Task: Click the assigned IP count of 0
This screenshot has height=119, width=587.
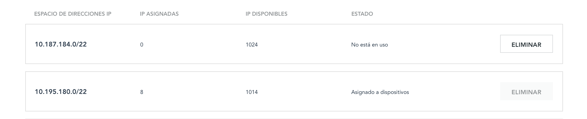Action: point(142,45)
